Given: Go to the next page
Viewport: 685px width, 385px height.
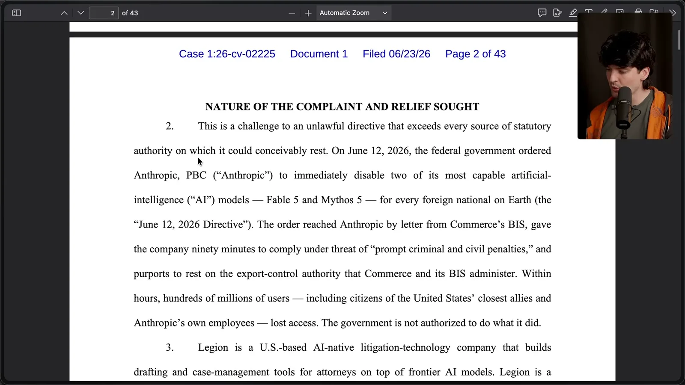Looking at the screenshot, I should [x=80, y=13].
